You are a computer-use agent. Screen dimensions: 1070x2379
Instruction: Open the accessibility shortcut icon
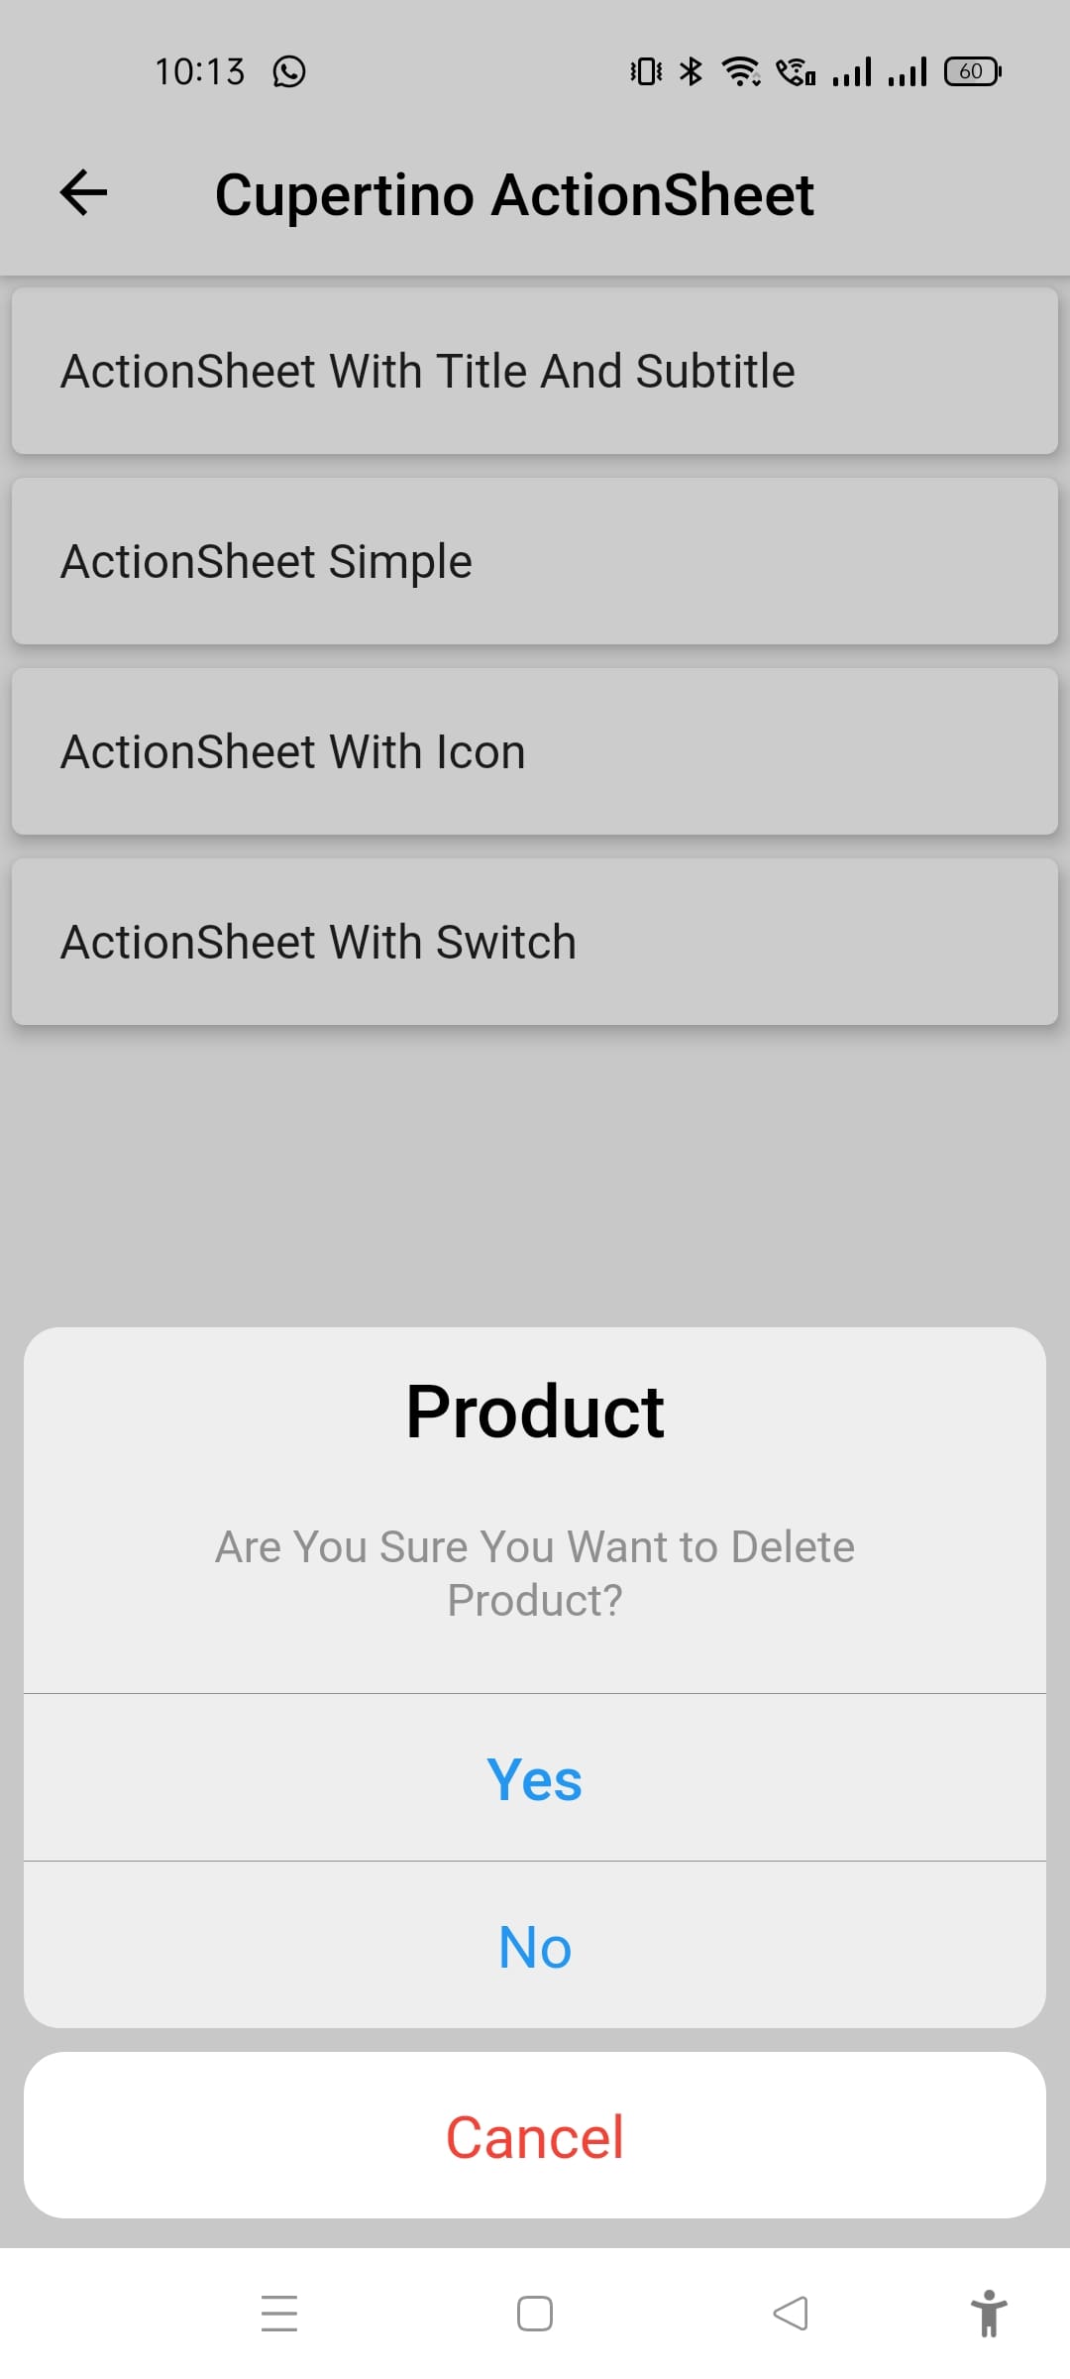(988, 2313)
